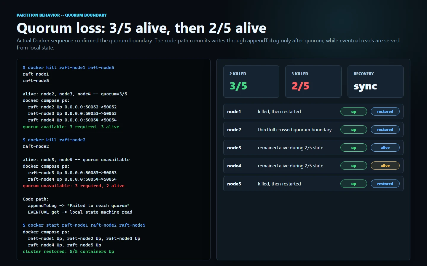This screenshot has width=427, height=266.
Task: Select the "RECOVERY" sync stat card
Action: [375, 81]
